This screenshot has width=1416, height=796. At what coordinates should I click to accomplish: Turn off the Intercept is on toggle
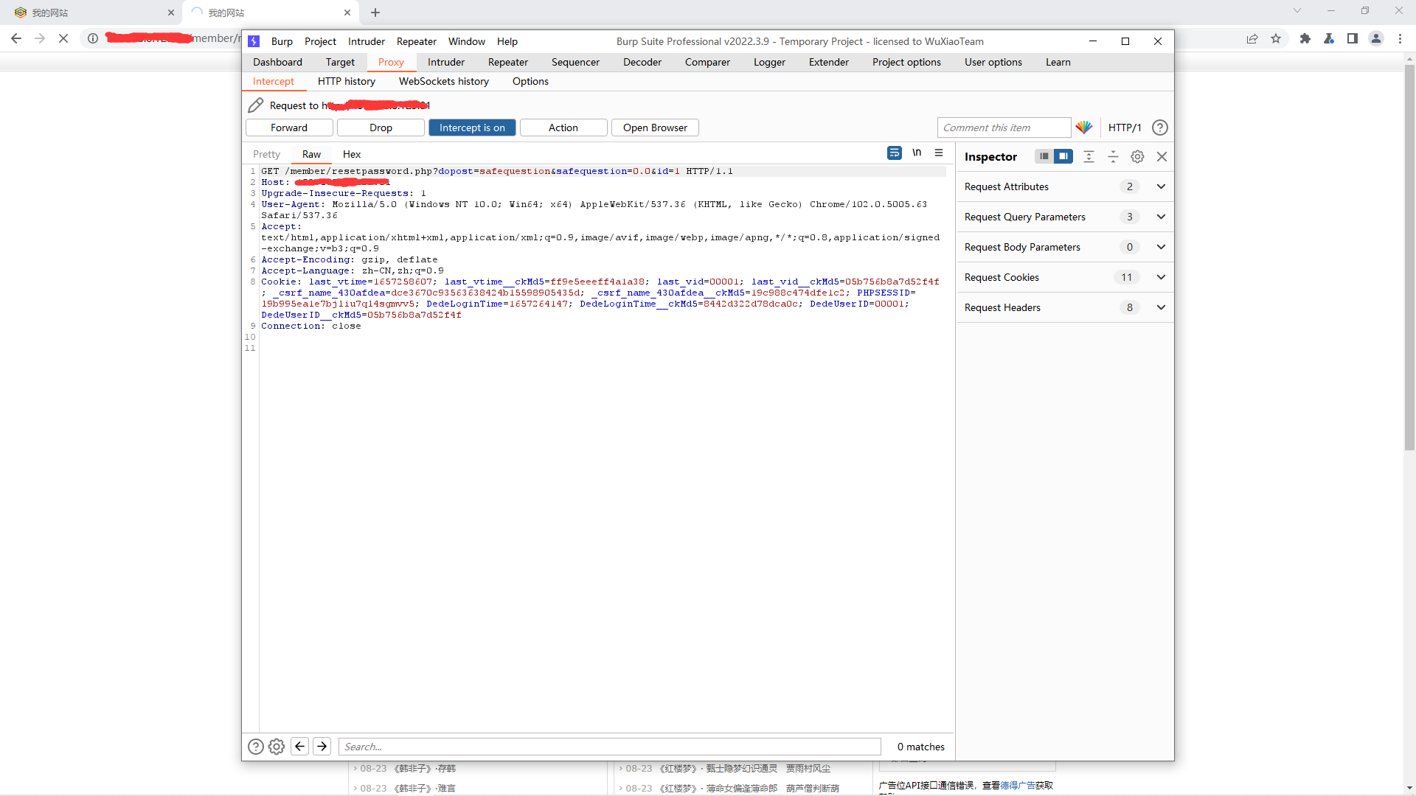pyautogui.click(x=472, y=128)
